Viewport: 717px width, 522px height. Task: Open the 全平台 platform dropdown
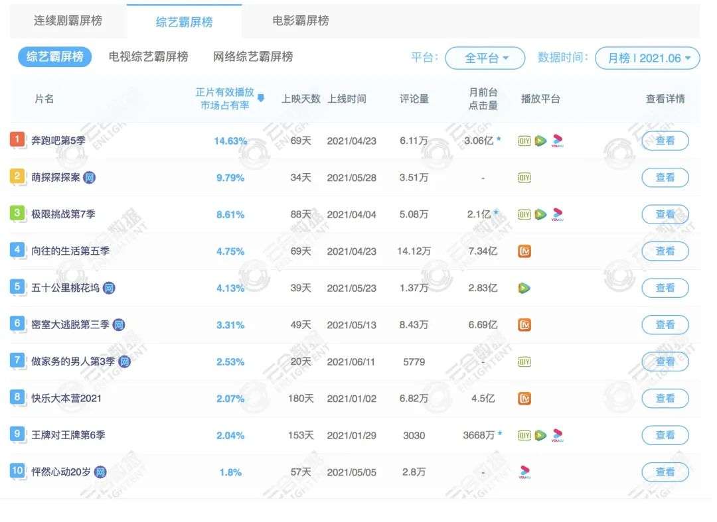click(x=485, y=58)
